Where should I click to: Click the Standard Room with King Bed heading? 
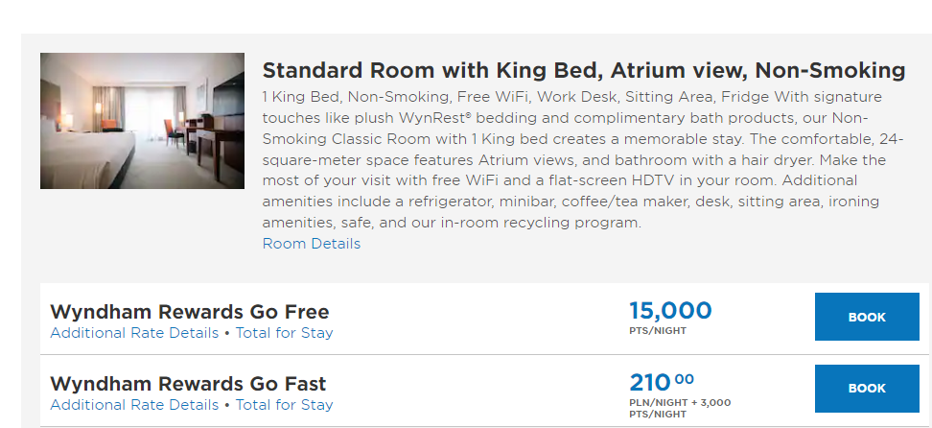[584, 70]
